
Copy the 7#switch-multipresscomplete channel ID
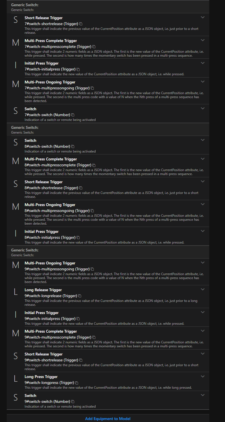94,47
